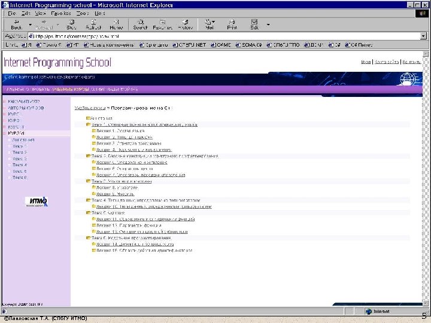Click the vertical scrollbar down arrow
This screenshot has width=431, height=323.
point(426,303)
